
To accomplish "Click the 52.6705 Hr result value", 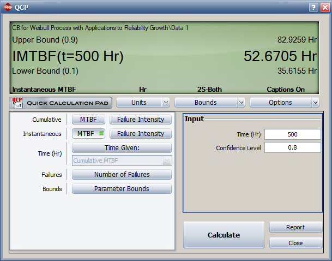I will pos(280,56).
